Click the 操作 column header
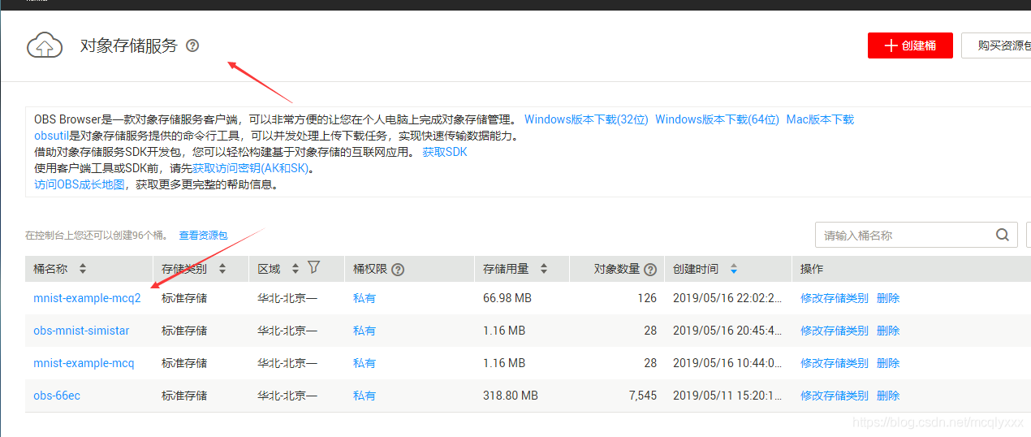Image resolution: width=1031 pixels, height=437 pixels. (812, 269)
